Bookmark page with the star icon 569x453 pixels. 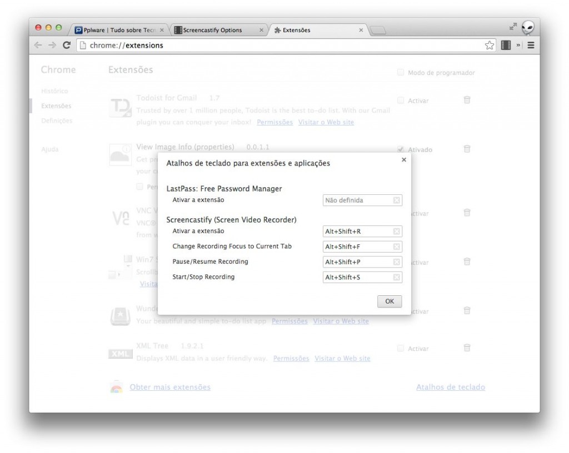click(489, 46)
